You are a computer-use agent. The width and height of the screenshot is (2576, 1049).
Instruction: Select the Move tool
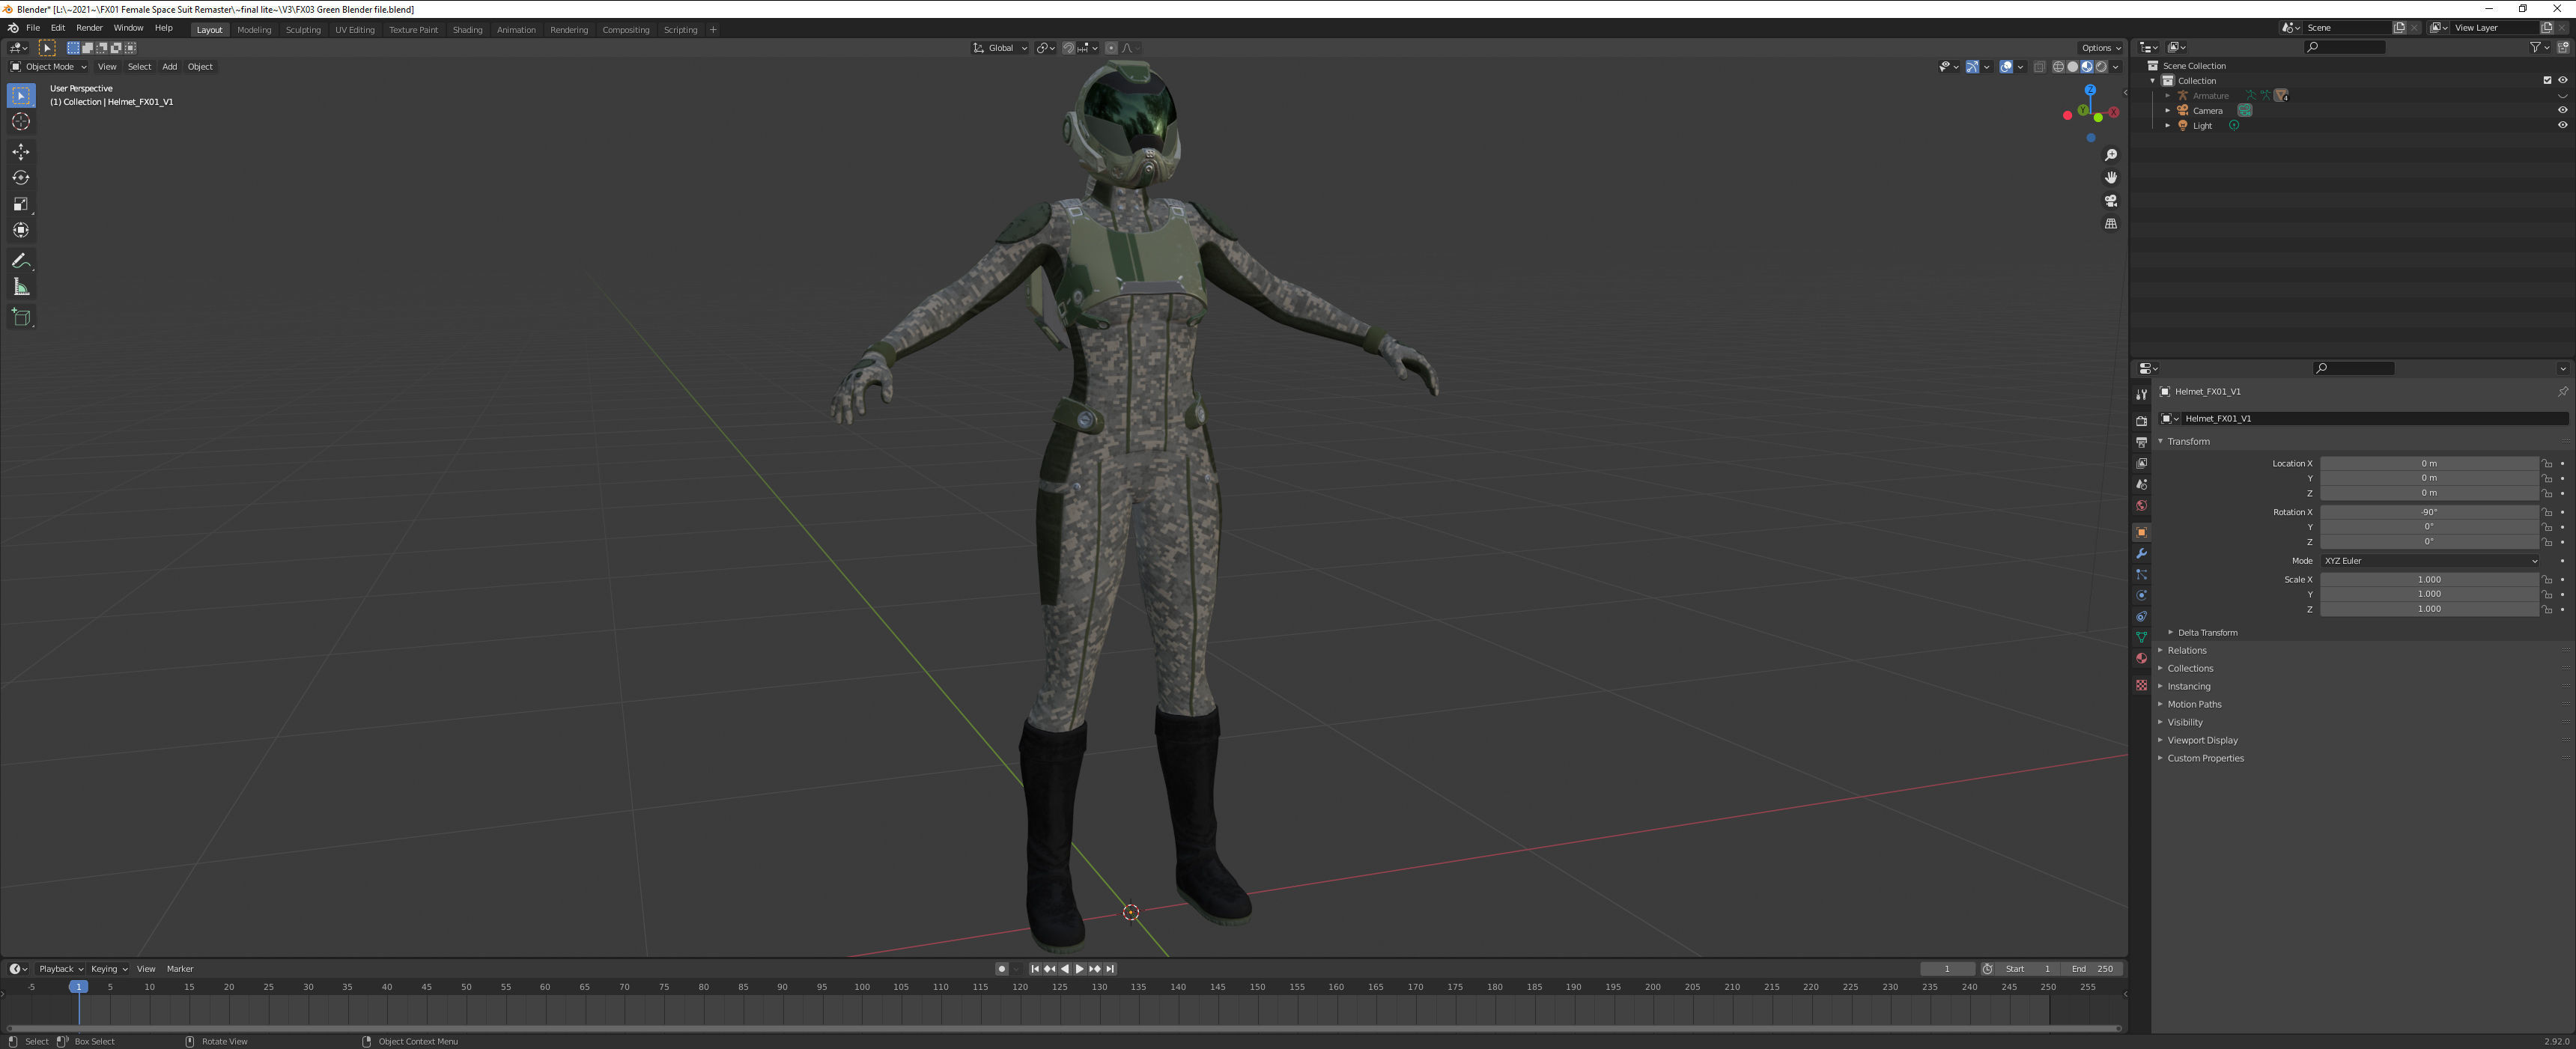point(21,152)
